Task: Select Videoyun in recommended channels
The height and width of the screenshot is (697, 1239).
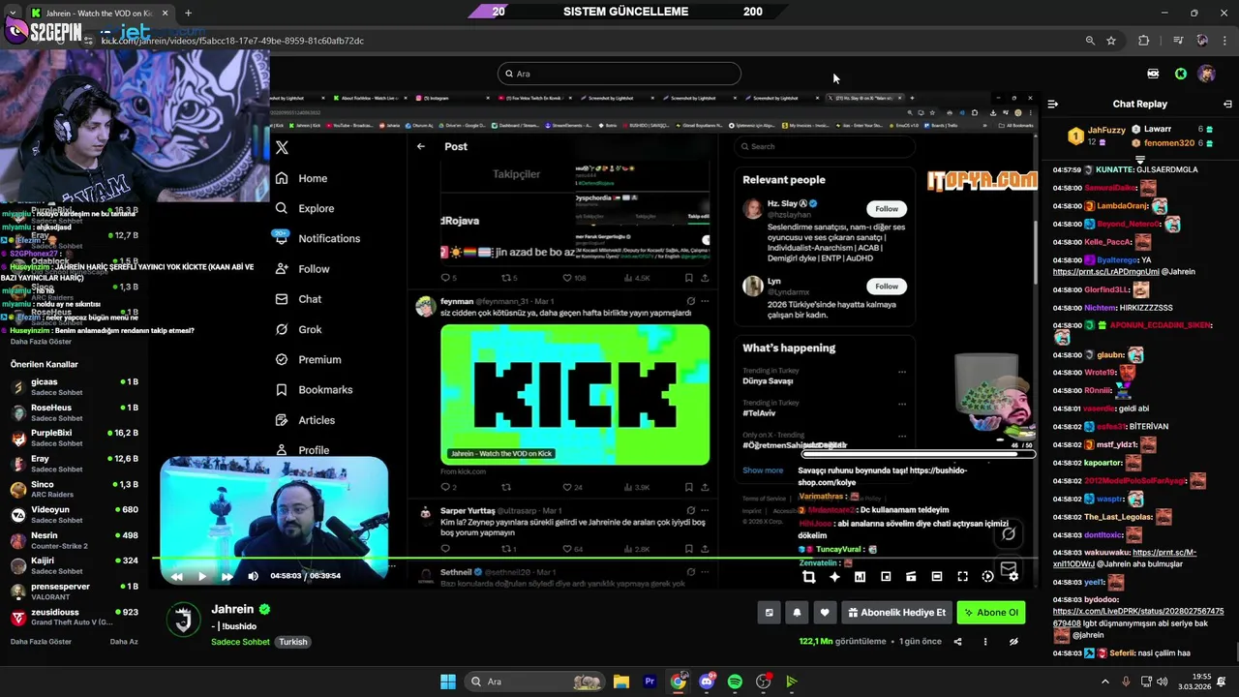Action: click(x=73, y=515)
